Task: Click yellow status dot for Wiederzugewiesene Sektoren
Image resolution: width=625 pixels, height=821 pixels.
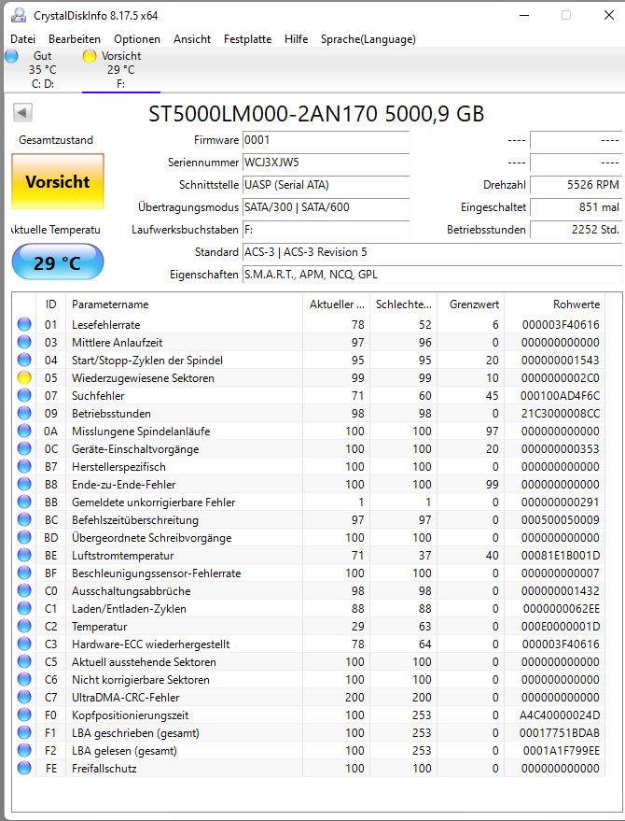Action: pyautogui.click(x=24, y=377)
